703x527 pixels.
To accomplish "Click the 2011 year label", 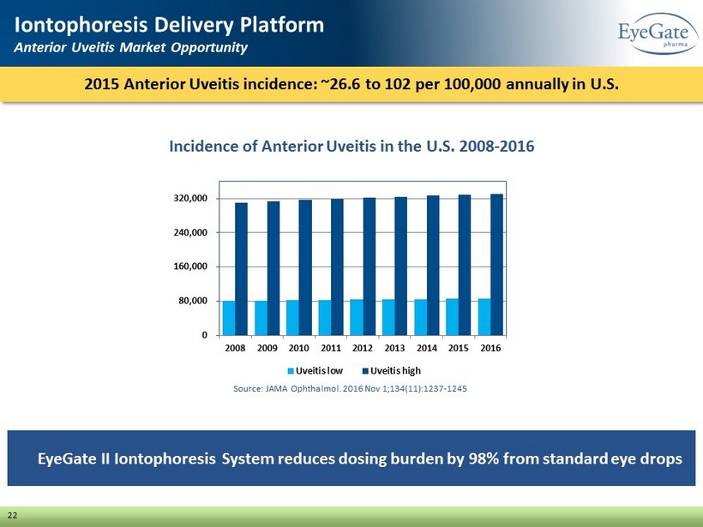I will click(x=331, y=348).
